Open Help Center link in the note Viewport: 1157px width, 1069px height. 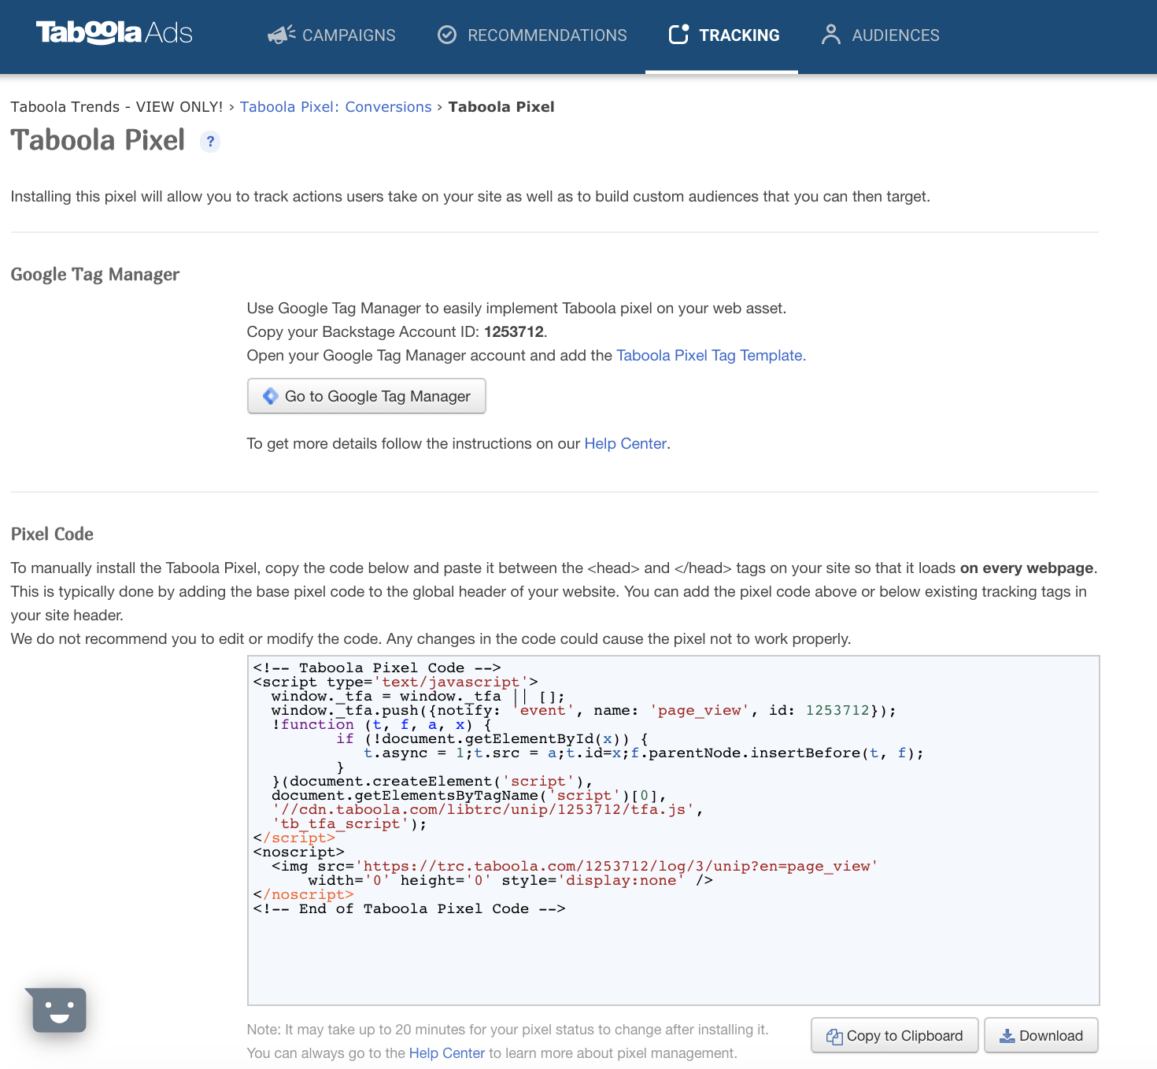(446, 1053)
